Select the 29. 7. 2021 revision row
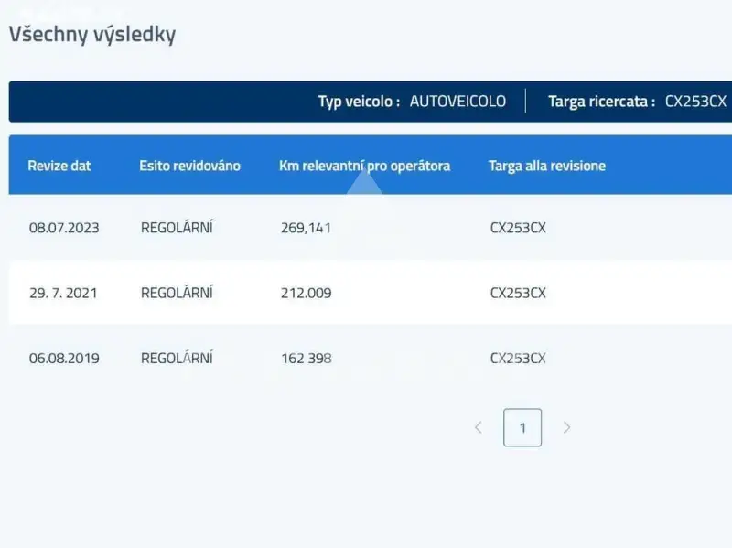The width and height of the screenshot is (732, 548). pyautogui.click(x=371, y=292)
